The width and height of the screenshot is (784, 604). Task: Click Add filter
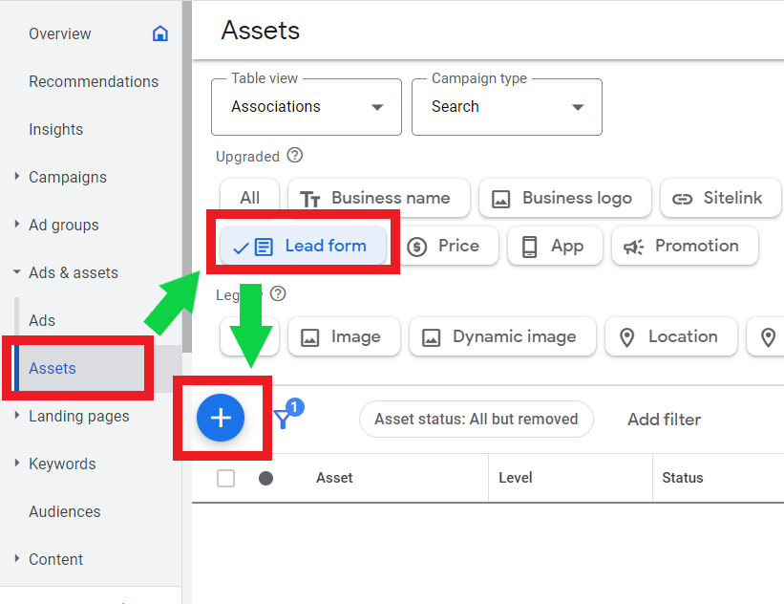[x=664, y=419]
